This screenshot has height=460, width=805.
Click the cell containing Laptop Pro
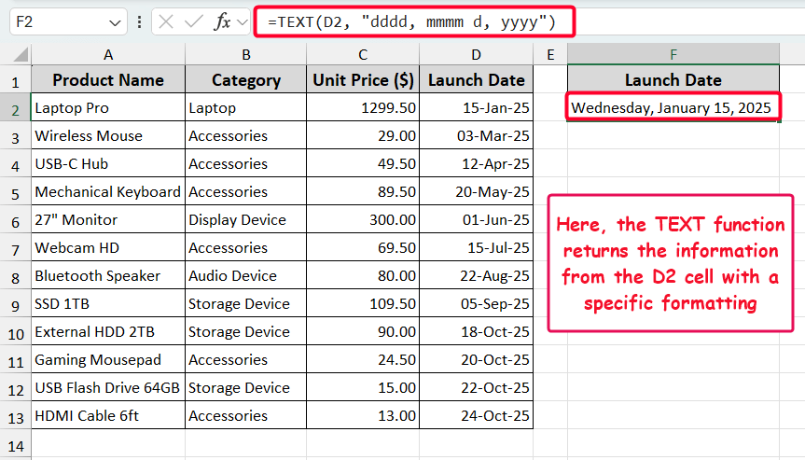(108, 108)
